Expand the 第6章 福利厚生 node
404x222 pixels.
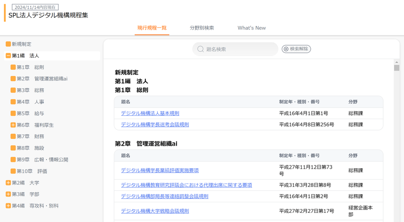coord(13,125)
